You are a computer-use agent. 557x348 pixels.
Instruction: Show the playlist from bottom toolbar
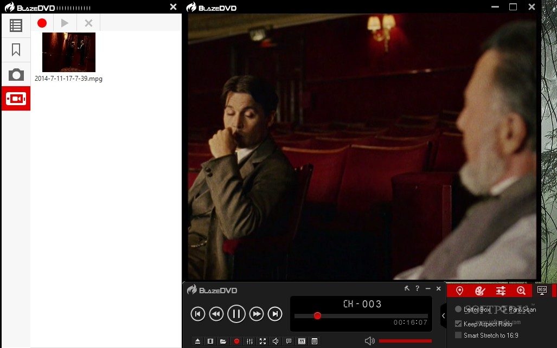(x=315, y=341)
